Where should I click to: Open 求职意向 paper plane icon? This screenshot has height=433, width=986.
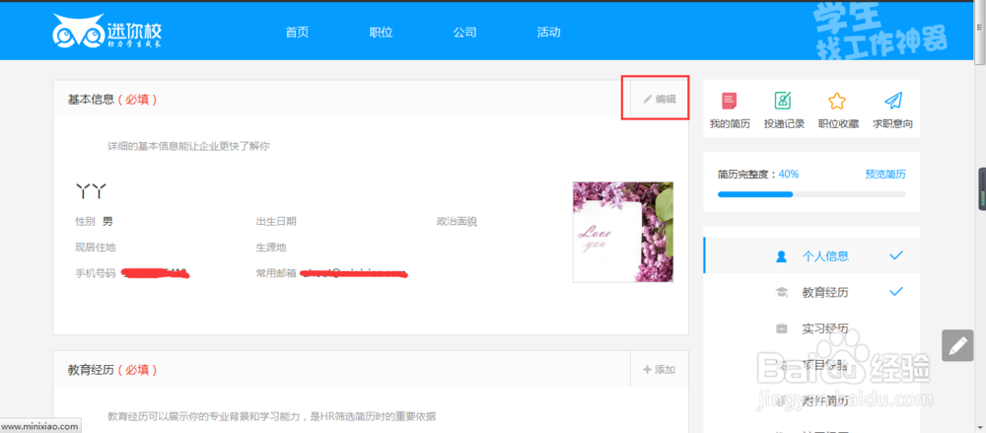click(x=893, y=101)
